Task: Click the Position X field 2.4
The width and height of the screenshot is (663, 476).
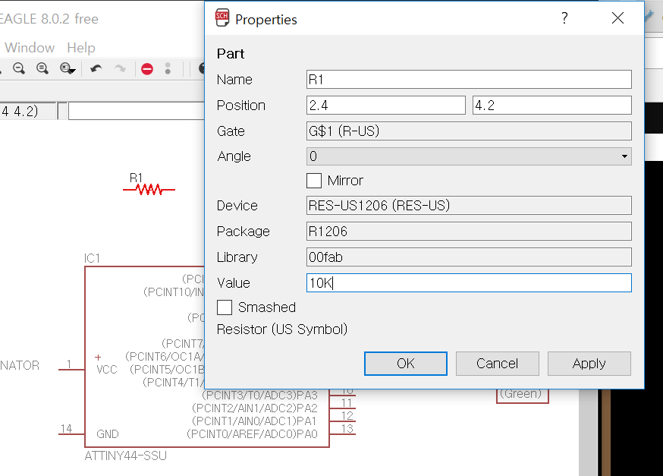Action: [385, 105]
